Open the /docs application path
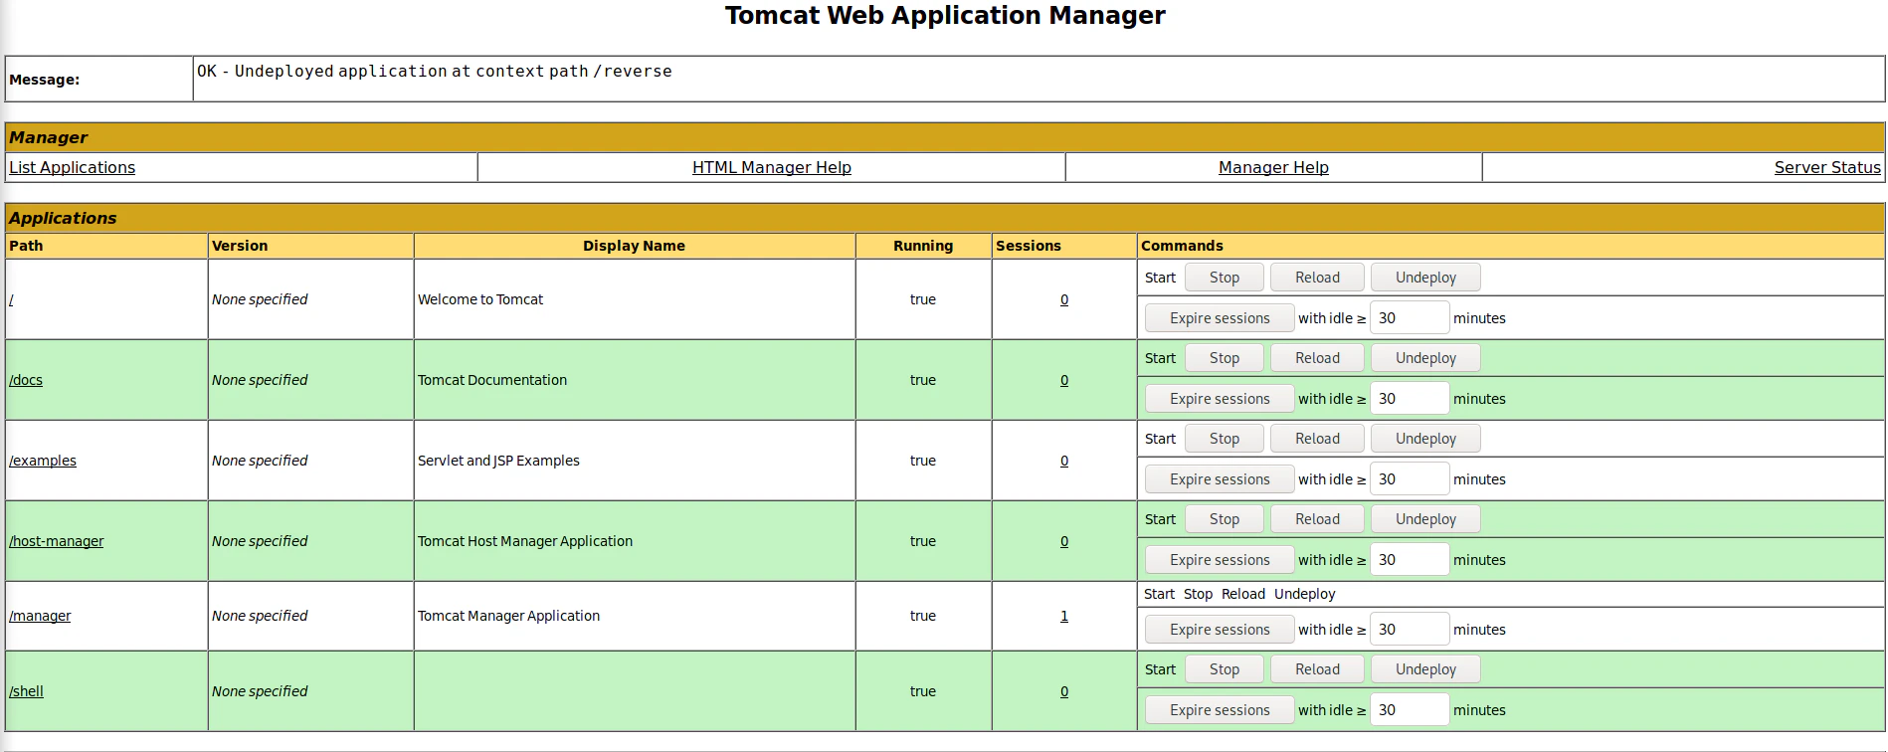Viewport: 1888px width, 752px height. tap(26, 380)
